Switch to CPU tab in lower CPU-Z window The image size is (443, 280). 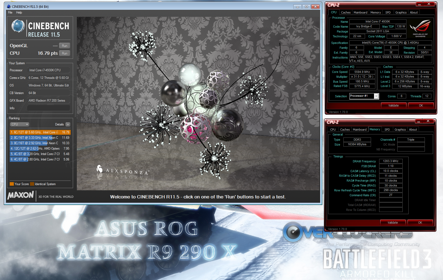tap(333, 130)
